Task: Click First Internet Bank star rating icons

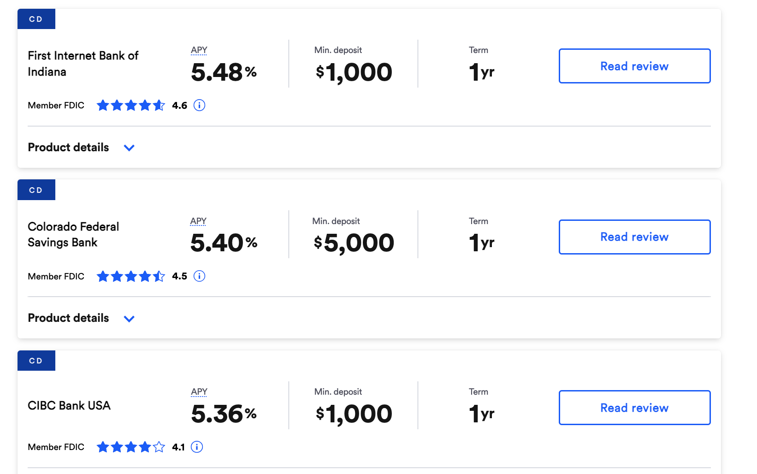Action: pos(131,105)
